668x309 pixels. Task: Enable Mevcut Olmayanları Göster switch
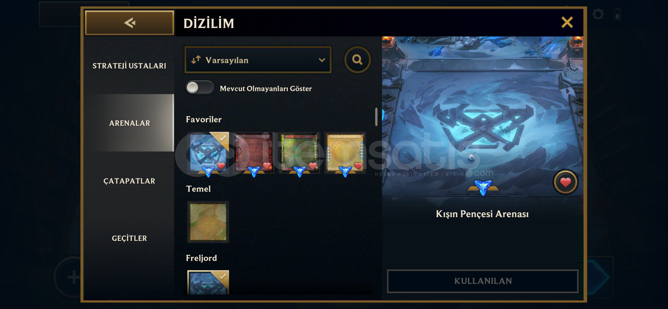pyautogui.click(x=200, y=88)
